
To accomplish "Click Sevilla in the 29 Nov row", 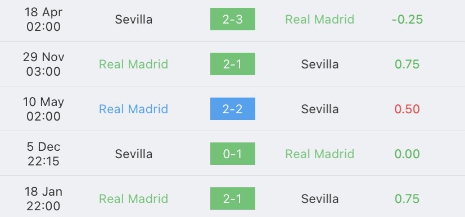I will (x=320, y=64).
